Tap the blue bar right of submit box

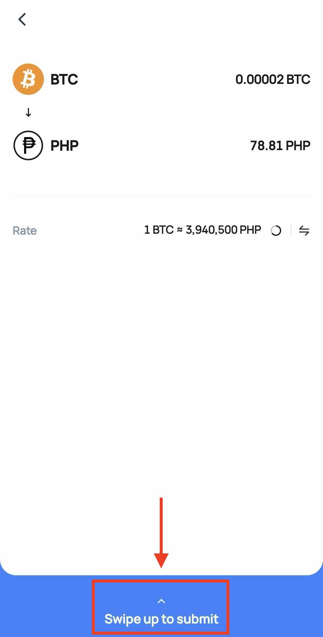(275, 608)
